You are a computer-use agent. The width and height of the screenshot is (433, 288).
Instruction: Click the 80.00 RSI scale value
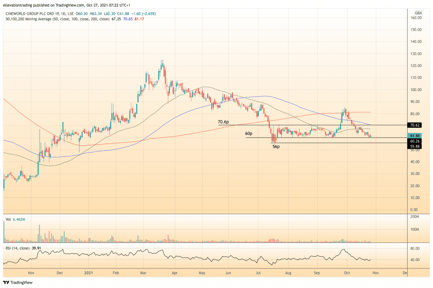point(415,248)
